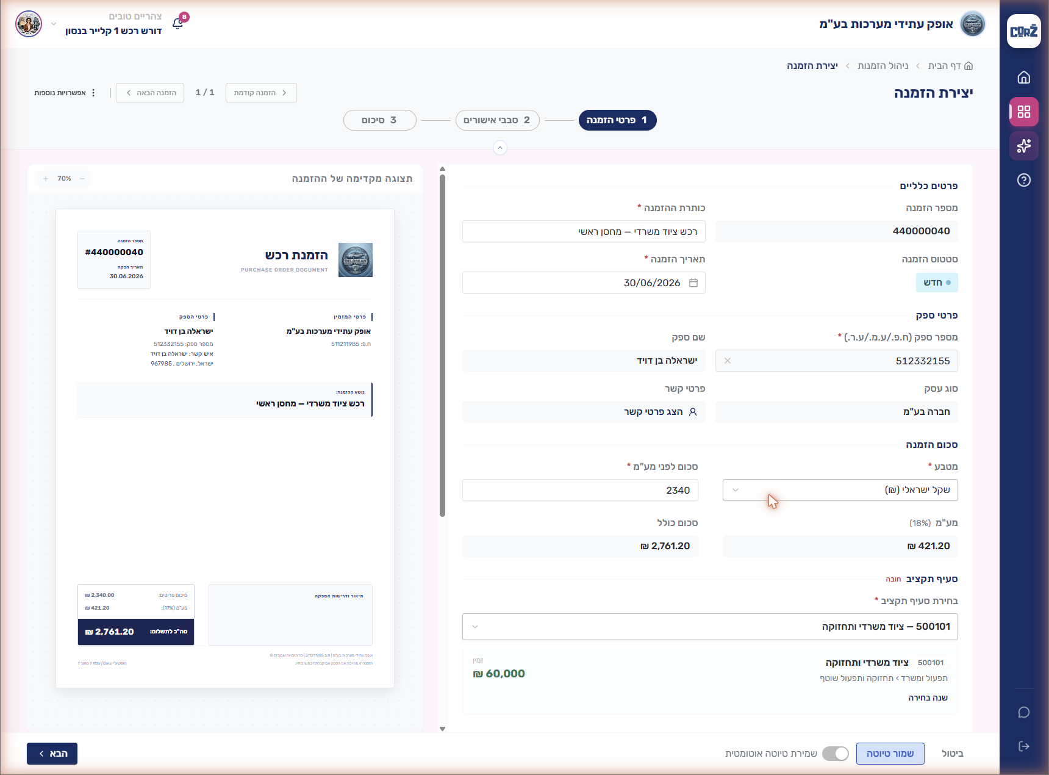The width and height of the screenshot is (1049, 775).
Task: Open the AI sparkle assistant icon
Action: point(1024,146)
